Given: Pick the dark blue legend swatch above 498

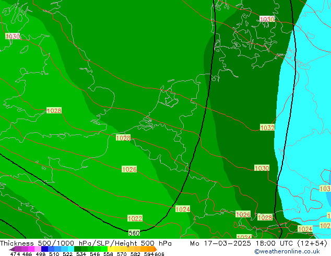Looking at the screenshot, I should click(x=44, y=249).
